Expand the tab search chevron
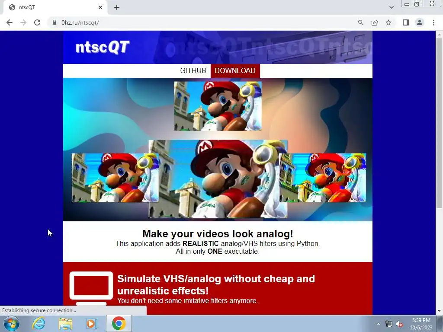 (391, 7)
